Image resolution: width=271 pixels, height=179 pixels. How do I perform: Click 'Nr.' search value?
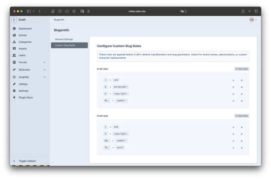106,101
